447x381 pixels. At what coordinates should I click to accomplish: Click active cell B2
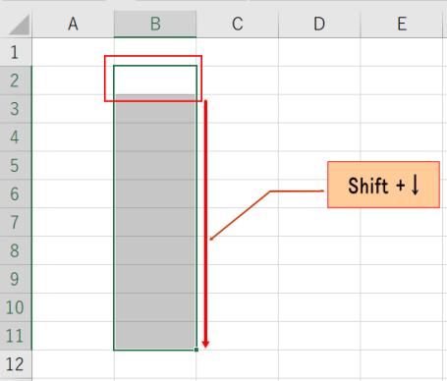coord(155,81)
